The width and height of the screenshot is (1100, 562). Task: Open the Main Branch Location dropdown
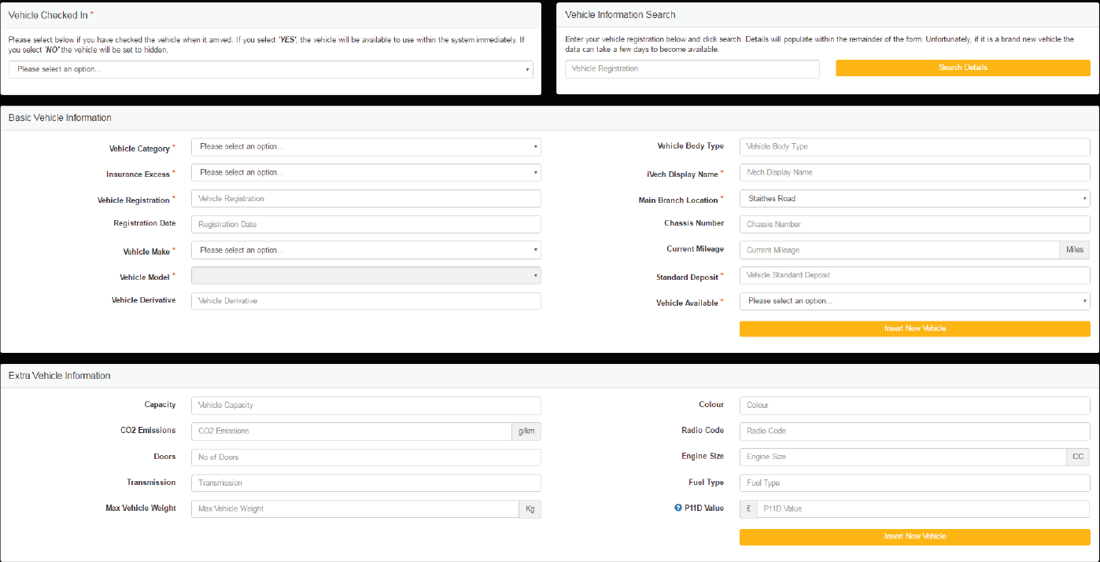click(914, 199)
